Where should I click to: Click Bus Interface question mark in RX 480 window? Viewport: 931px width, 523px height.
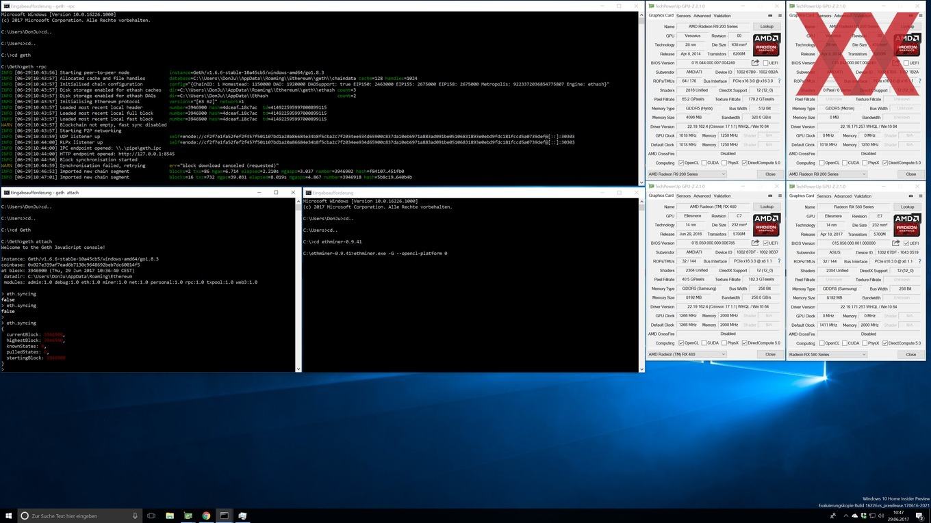coord(779,260)
